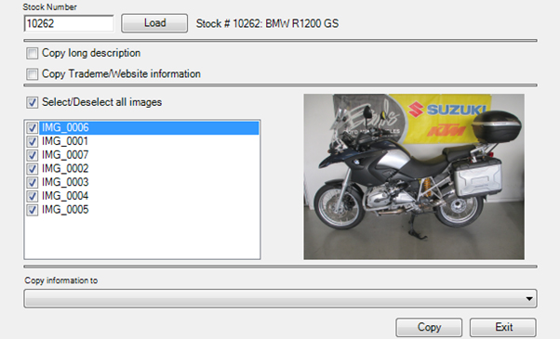Select the IMG_0002 list row text
560x339 pixels.
pos(65,168)
